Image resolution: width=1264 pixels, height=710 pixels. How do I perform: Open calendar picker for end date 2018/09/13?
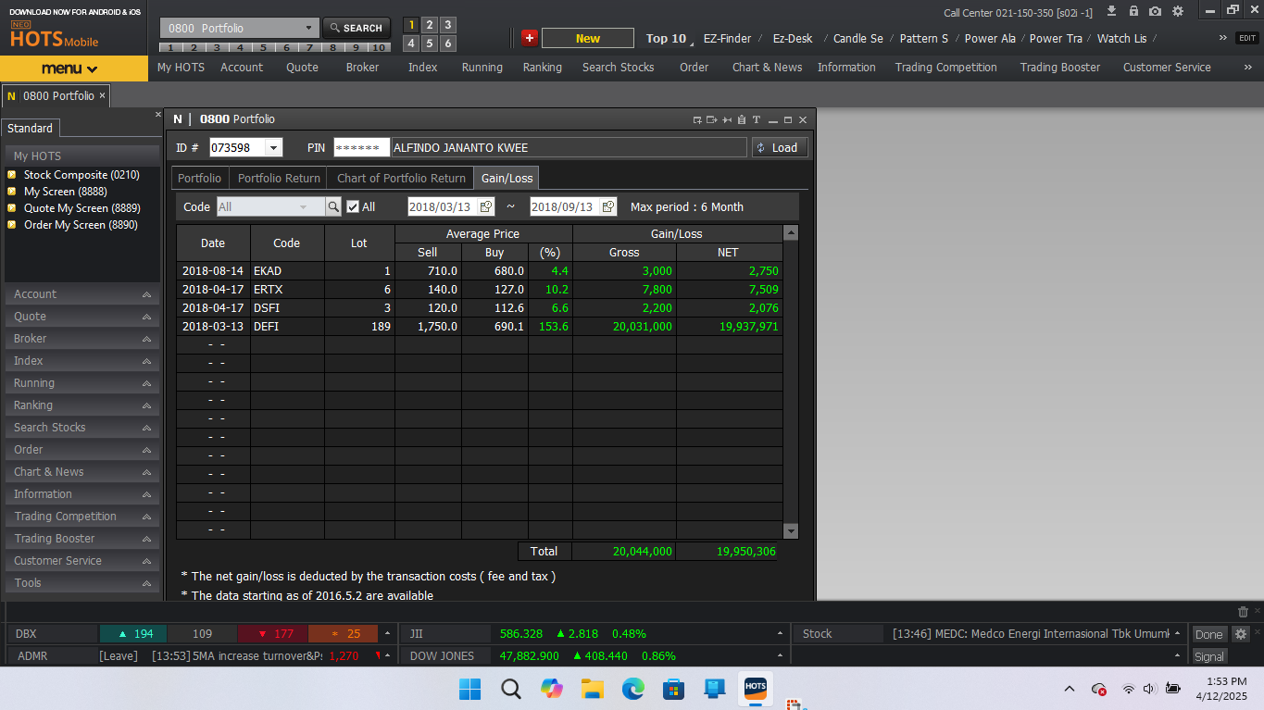pyautogui.click(x=608, y=207)
